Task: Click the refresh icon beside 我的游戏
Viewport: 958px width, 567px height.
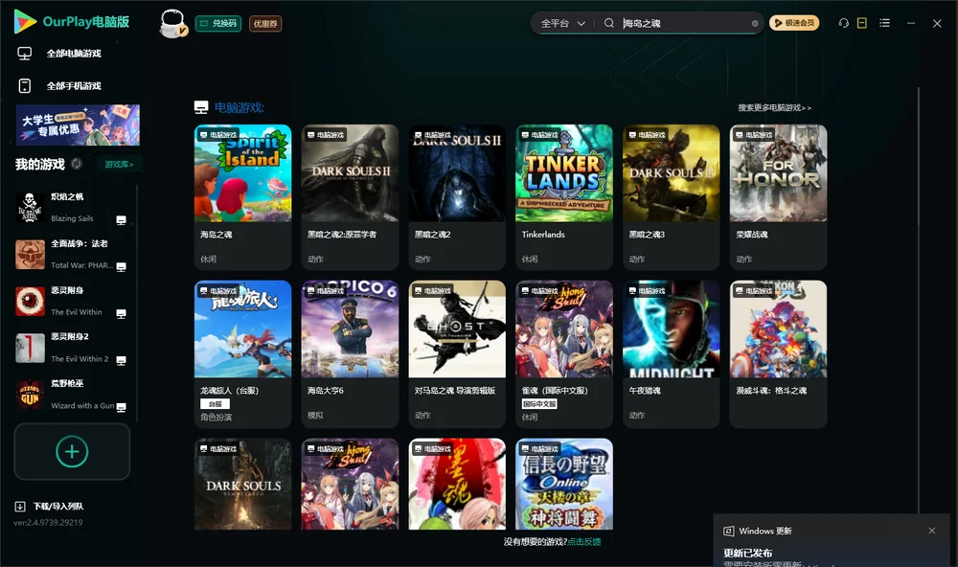Action: coord(77,164)
